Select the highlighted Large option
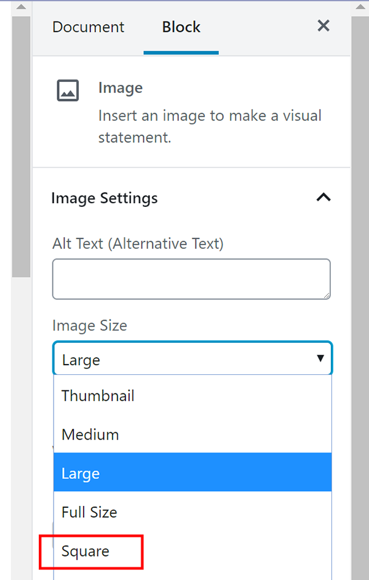 pyautogui.click(x=79, y=473)
